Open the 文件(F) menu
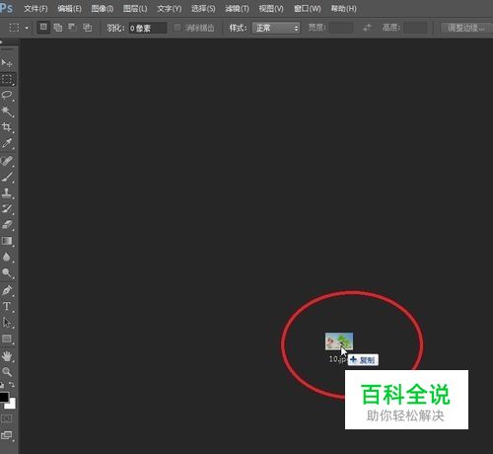 point(35,9)
